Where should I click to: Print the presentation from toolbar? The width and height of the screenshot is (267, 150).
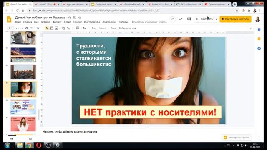click(27, 28)
